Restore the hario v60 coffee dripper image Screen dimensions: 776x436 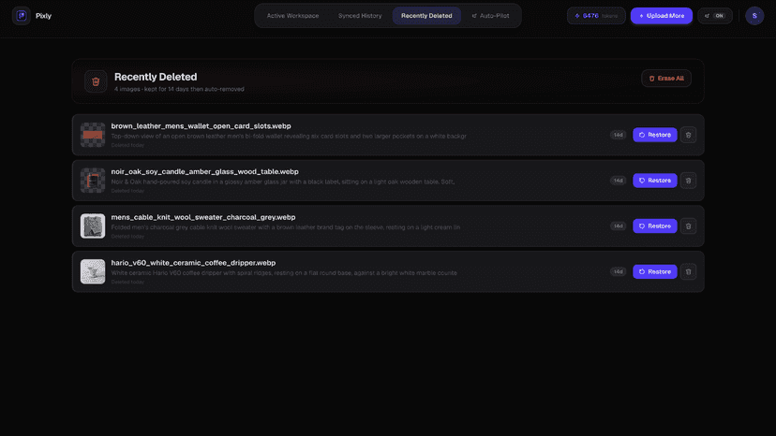(x=655, y=271)
